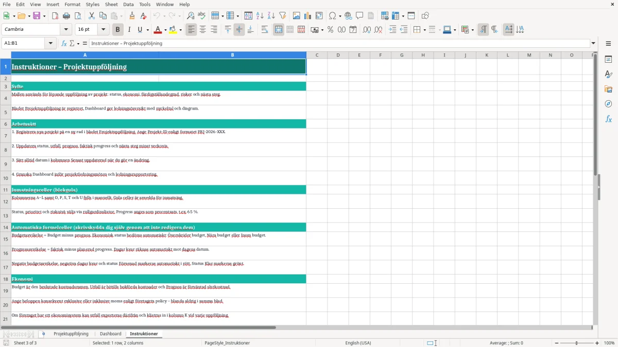This screenshot has width=618, height=347.
Task: Clear direct formatting
Action: pyautogui.click(x=144, y=16)
